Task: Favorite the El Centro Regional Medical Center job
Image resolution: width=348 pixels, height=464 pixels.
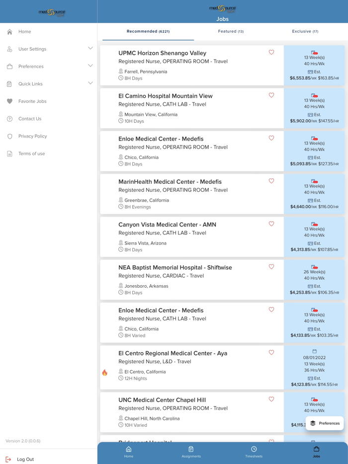Action: pos(271,352)
